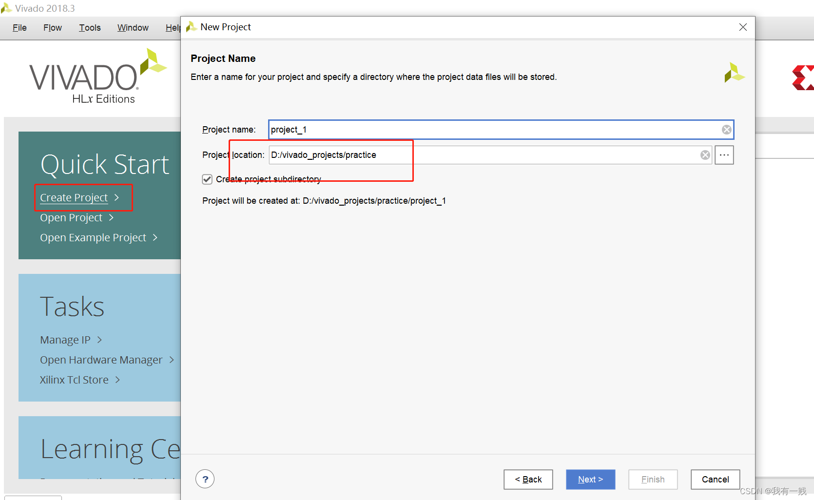Click the Vivado logo in dialog header
814x500 pixels.
pos(734,73)
